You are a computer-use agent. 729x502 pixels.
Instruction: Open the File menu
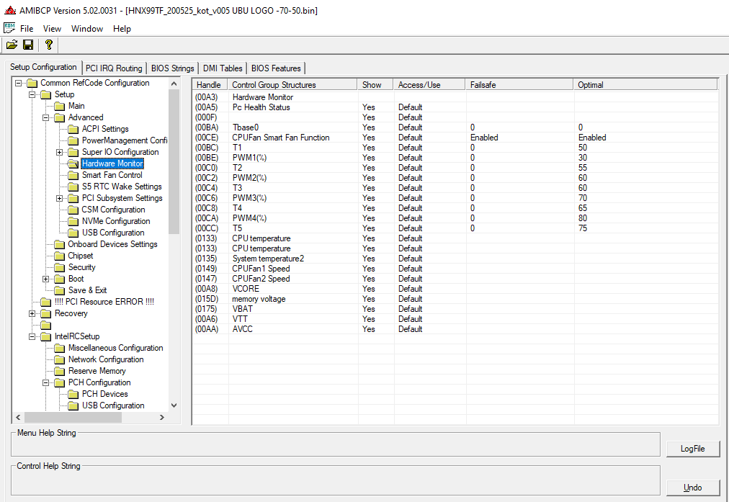(x=27, y=28)
